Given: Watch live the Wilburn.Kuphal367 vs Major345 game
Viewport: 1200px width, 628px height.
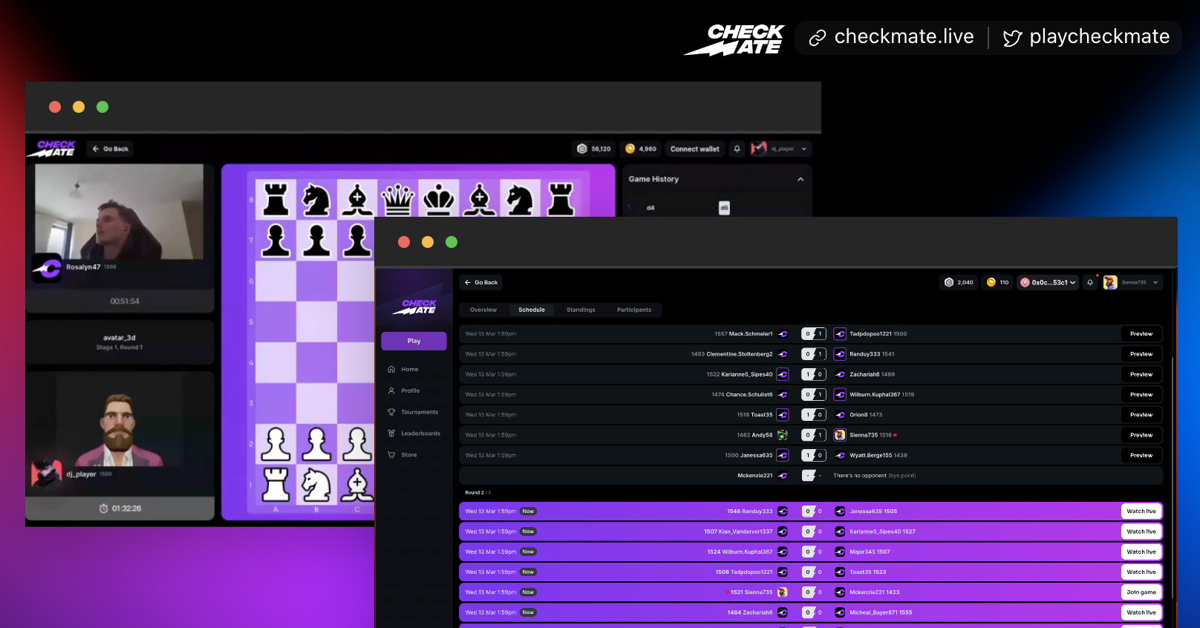Looking at the screenshot, I should tap(1141, 552).
